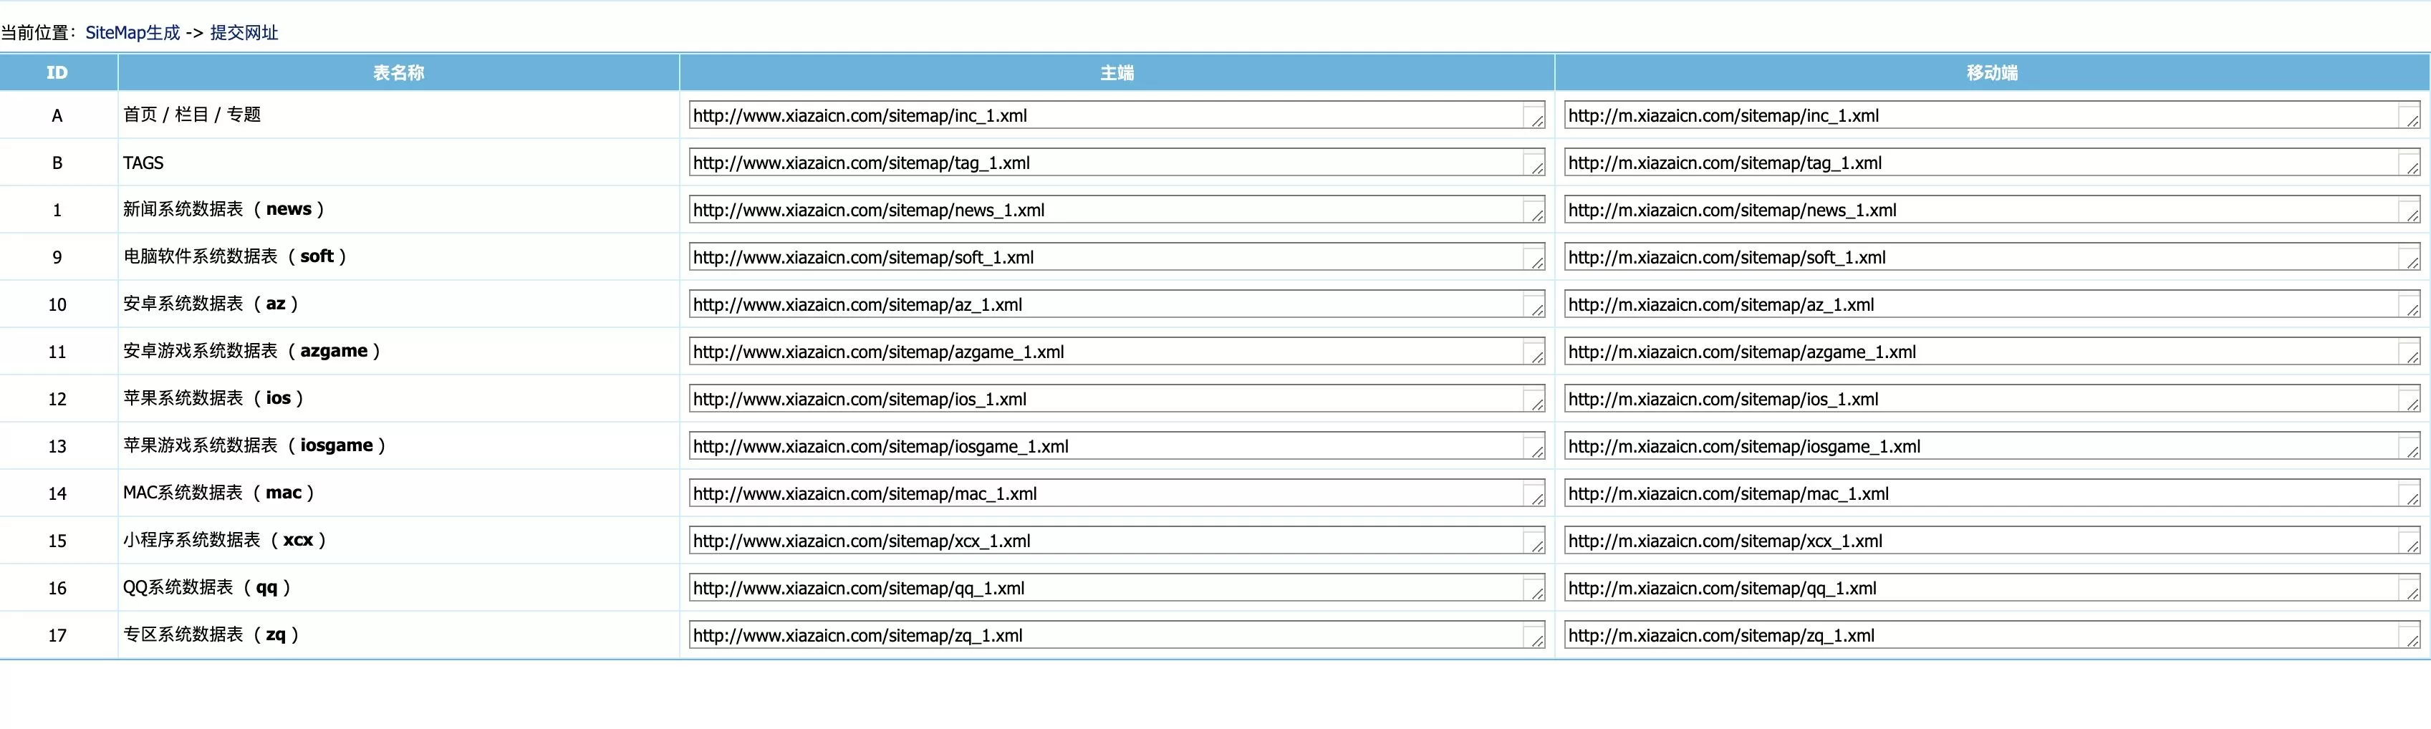Select the www iosgame_1.xml URL field
The height and width of the screenshot is (729, 2431).
coord(1117,445)
